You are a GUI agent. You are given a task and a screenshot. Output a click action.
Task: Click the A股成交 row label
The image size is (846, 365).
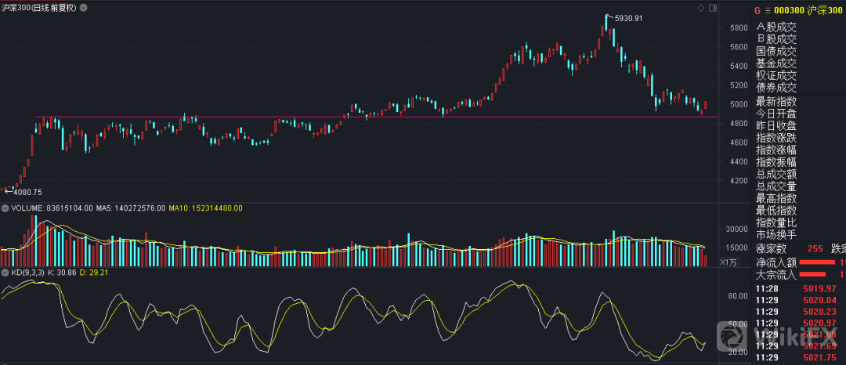[x=775, y=27]
